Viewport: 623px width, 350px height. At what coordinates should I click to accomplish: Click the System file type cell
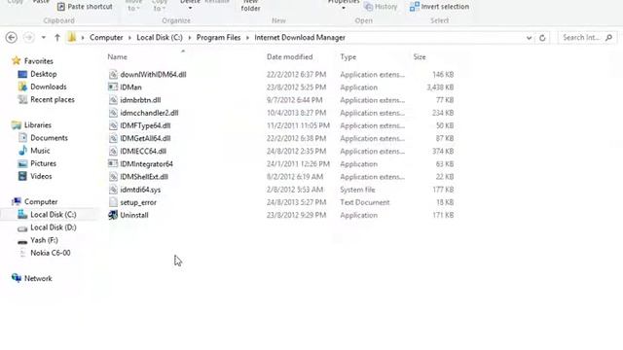(357, 190)
